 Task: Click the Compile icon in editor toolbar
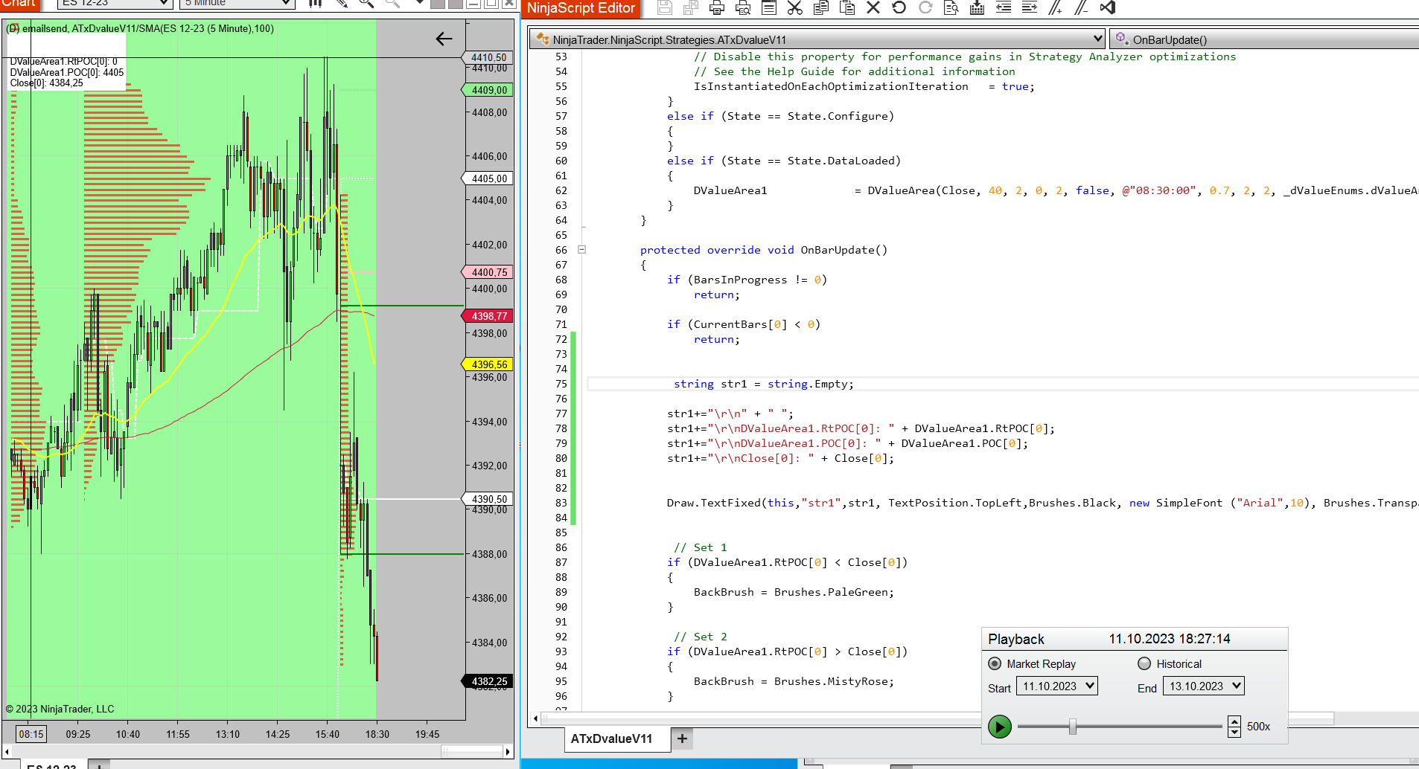coord(977,8)
